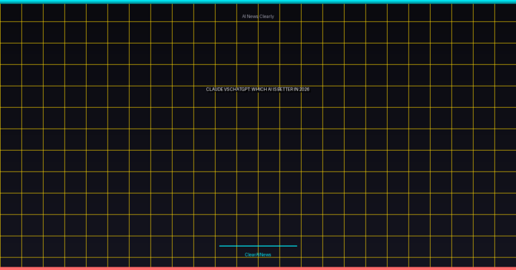The image size is (516, 270).
Task: Open the "Clear AI News" link
Action: [x=258, y=255]
